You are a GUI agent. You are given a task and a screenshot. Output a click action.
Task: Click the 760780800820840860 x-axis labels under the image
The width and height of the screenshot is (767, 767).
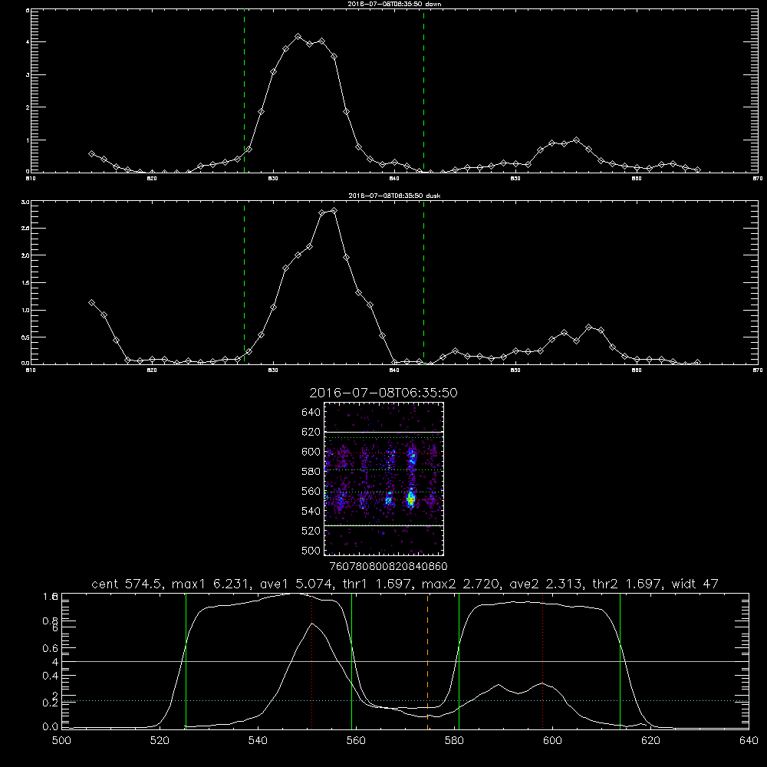tap(388, 567)
